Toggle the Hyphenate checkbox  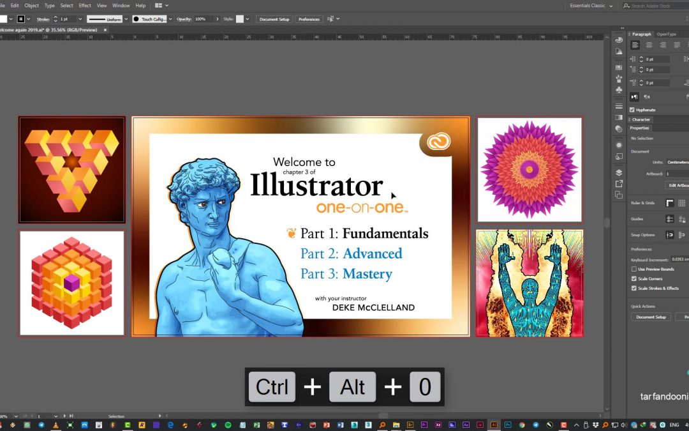[632, 110]
